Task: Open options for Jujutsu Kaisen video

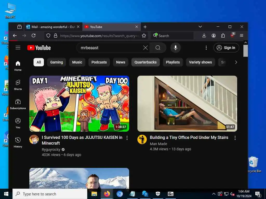Action: click(127, 138)
